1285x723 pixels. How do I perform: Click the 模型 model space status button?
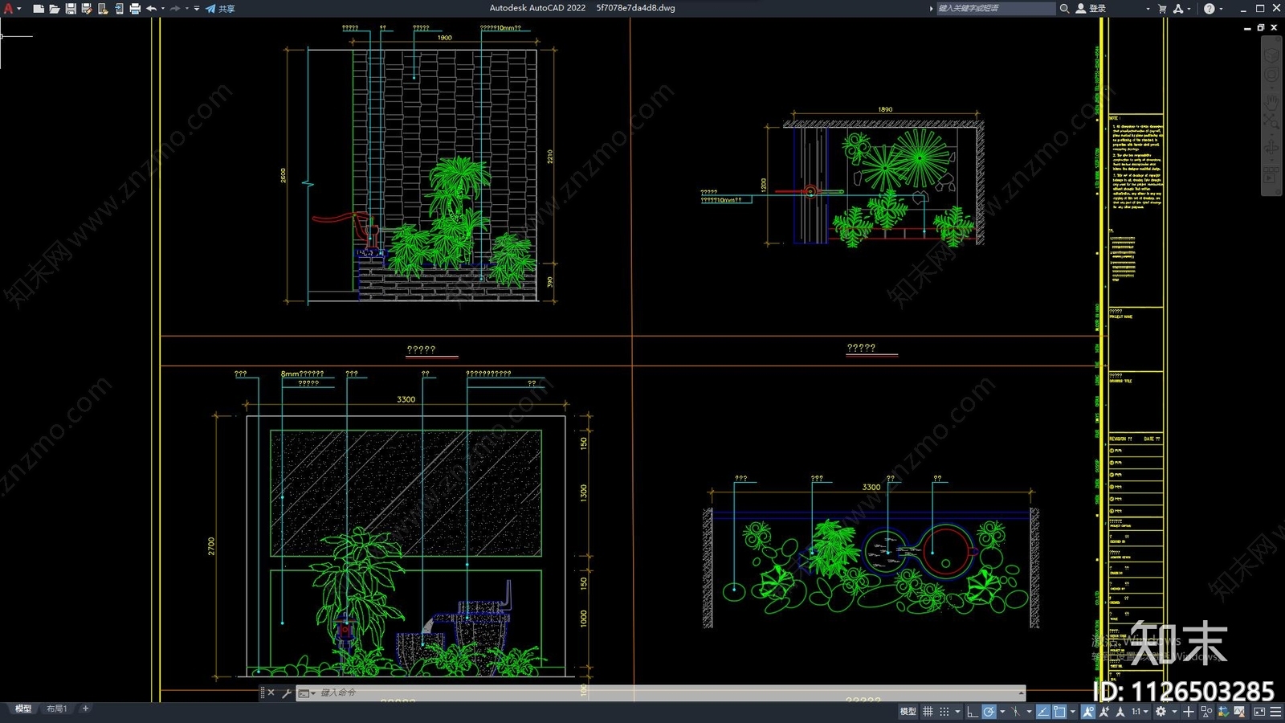pos(908,712)
